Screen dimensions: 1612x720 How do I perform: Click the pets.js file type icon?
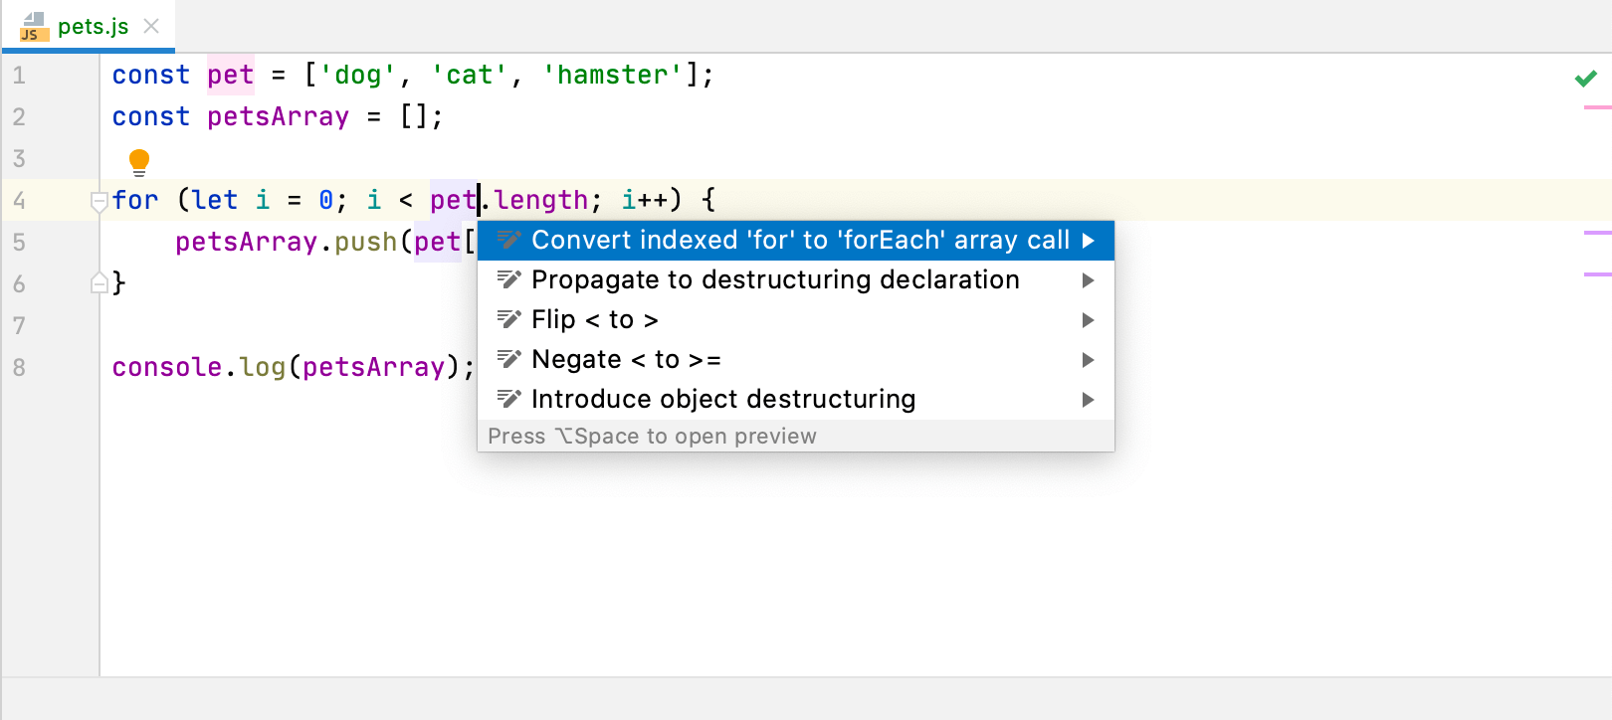34,27
